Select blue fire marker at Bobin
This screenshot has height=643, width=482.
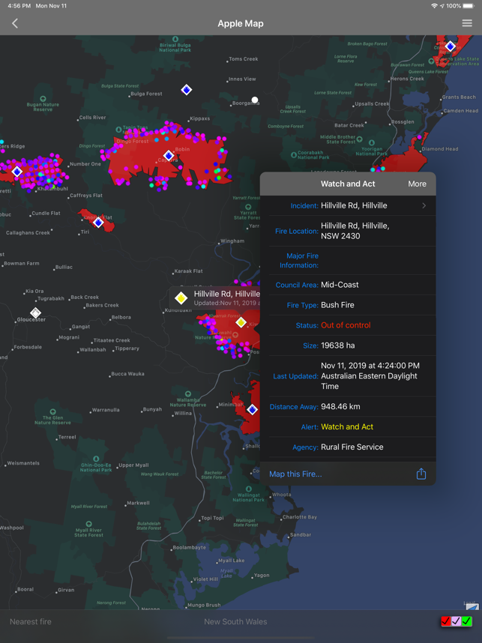(x=169, y=156)
